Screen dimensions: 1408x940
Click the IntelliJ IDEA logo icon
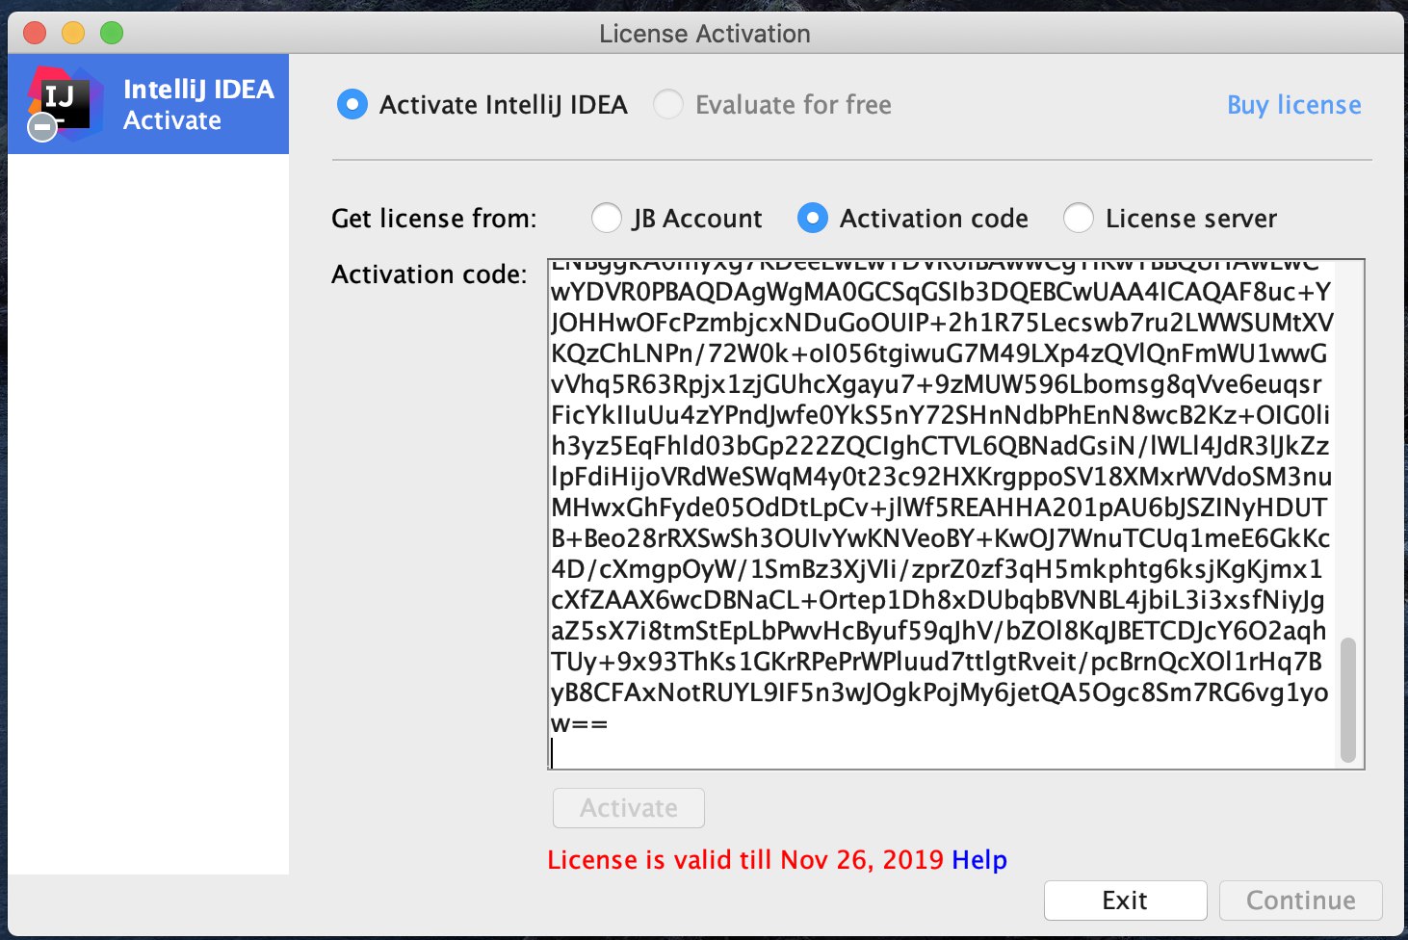coord(64,104)
